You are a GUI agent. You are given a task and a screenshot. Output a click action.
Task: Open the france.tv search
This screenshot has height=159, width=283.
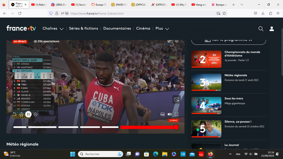click(x=261, y=29)
